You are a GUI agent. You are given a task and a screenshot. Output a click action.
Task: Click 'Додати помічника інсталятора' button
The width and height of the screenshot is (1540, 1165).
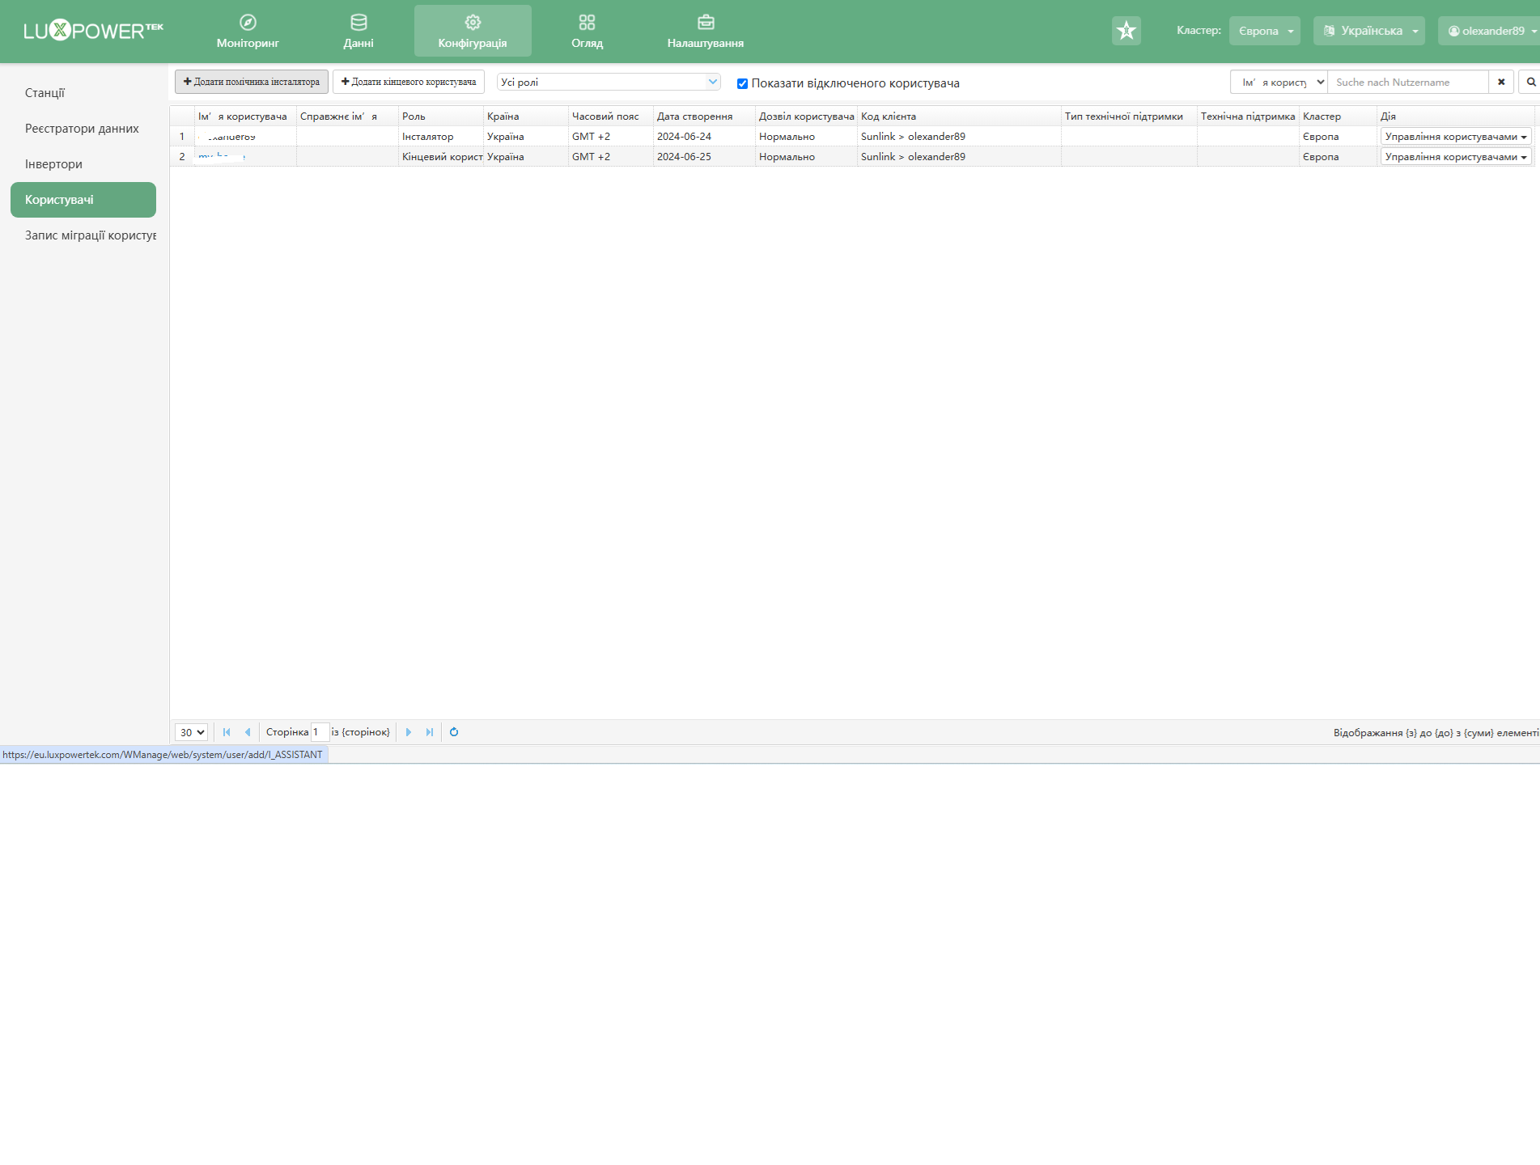click(x=252, y=82)
